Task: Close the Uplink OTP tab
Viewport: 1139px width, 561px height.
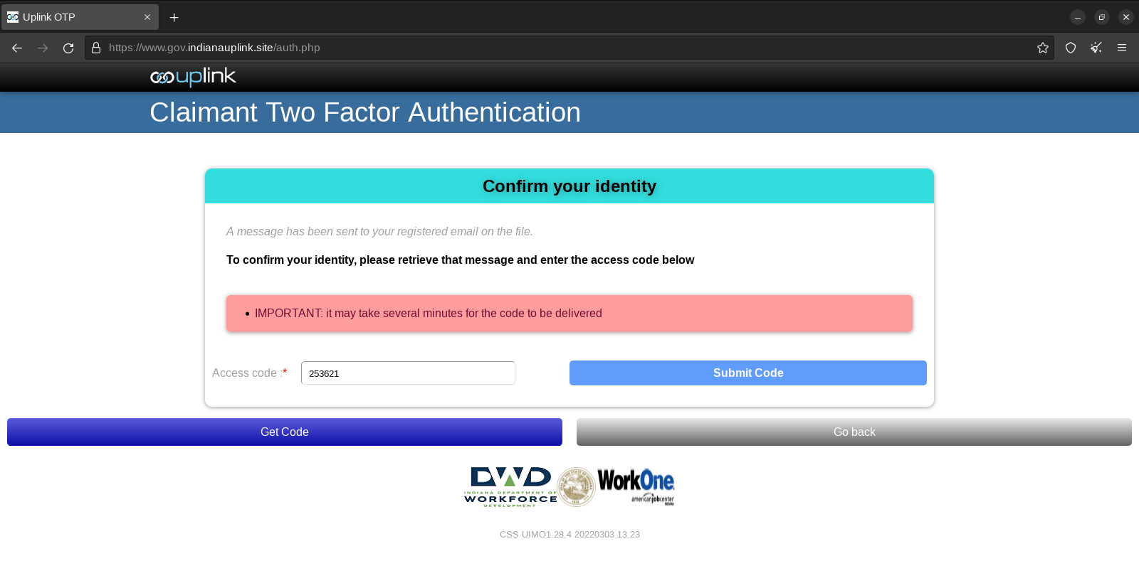Action: pos(147,17)
